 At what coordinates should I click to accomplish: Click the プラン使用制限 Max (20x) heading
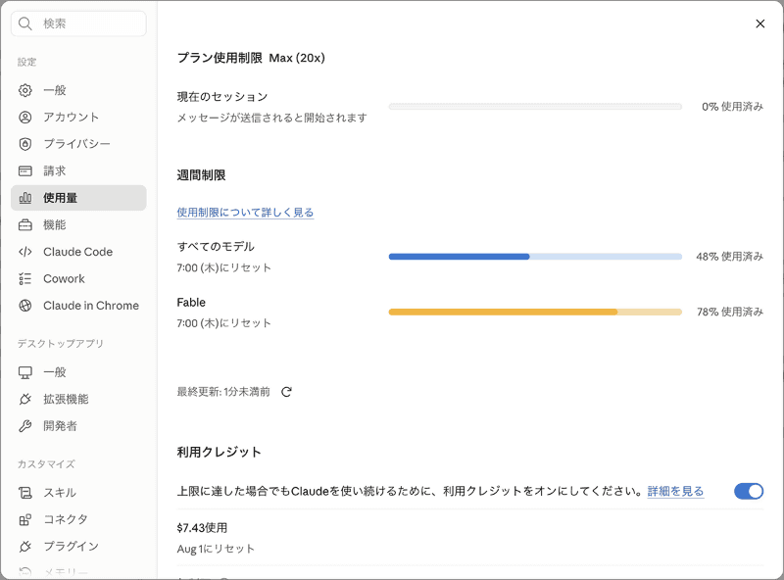coord(251,58)
